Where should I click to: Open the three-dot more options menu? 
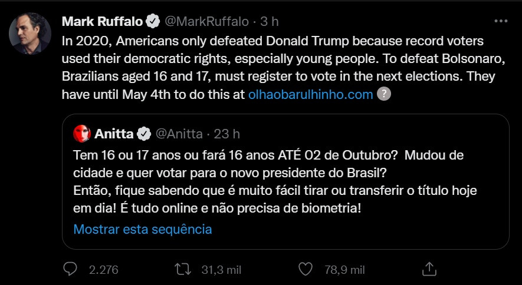tap(501, 21)
